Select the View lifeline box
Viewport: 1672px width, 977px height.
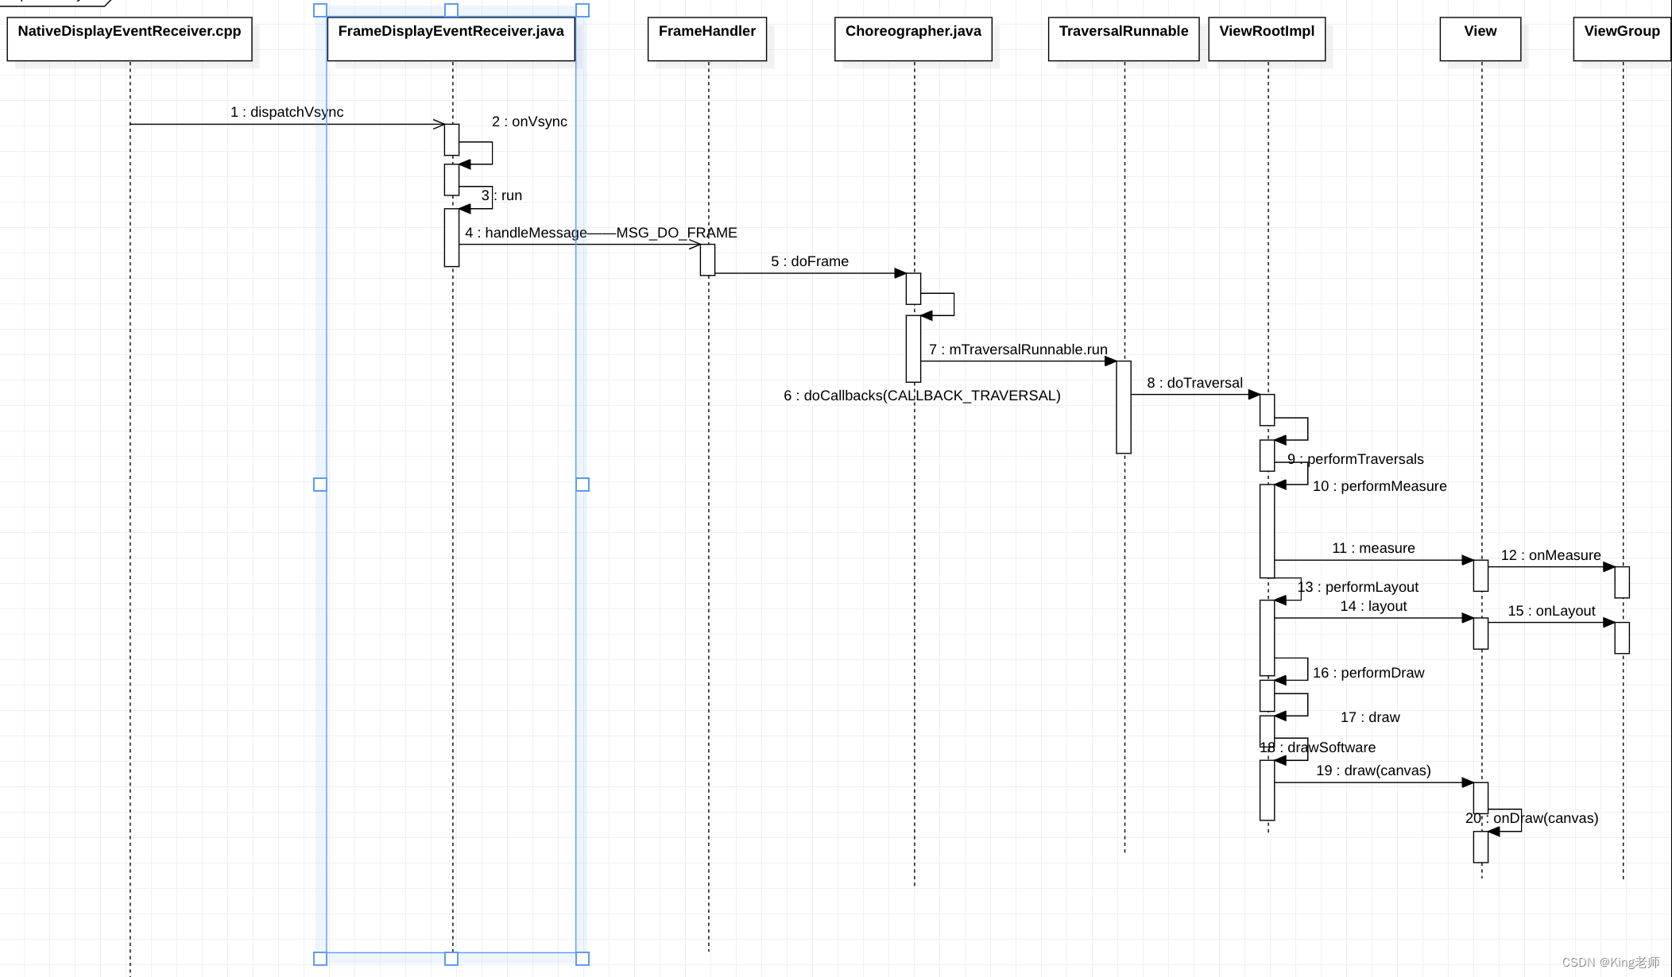pos(1480,39)
